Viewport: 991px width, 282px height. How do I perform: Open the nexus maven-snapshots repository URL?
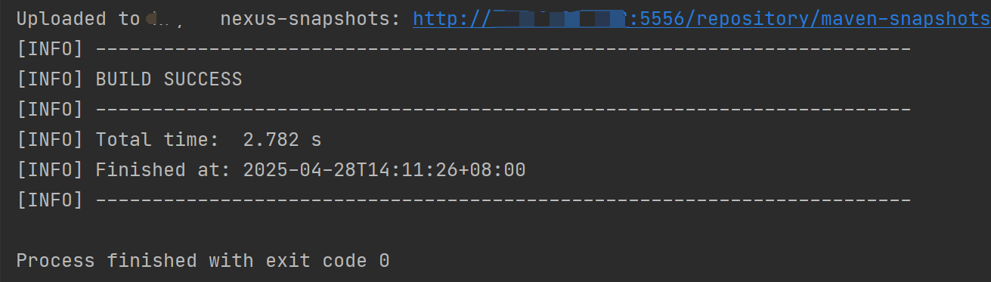click(701, 19)
